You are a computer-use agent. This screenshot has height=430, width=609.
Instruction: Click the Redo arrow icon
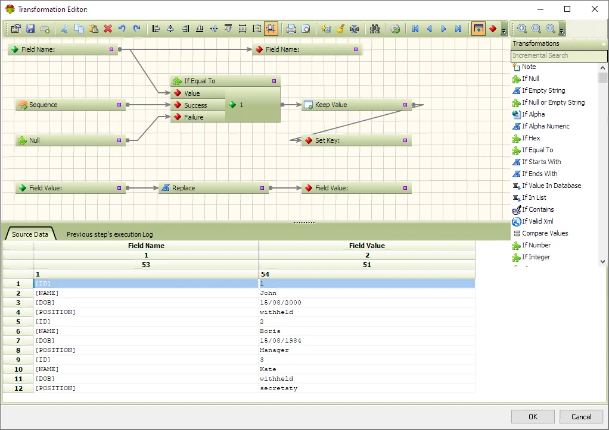tap(136, 29)
